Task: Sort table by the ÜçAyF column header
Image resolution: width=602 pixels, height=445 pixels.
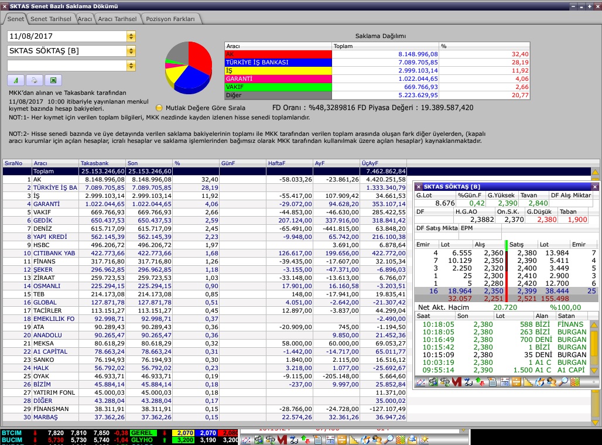Action: tap(383, 163)
